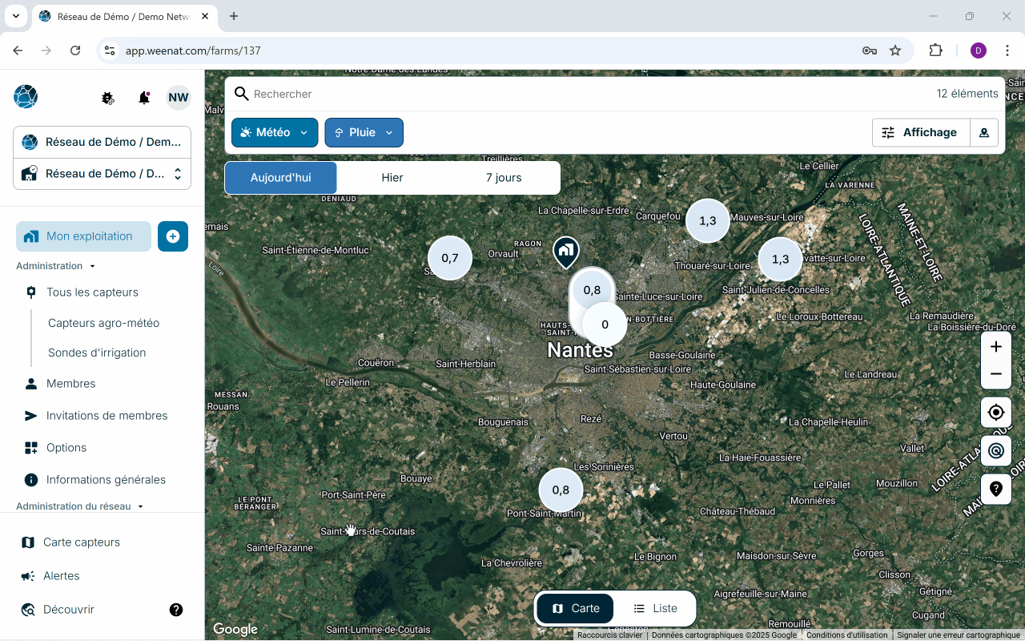This screenshot has width=1025, height=641.
Task: Click the 1,3 marker near Saint-Julien-de-Concelles
Action: coord(780,259)
